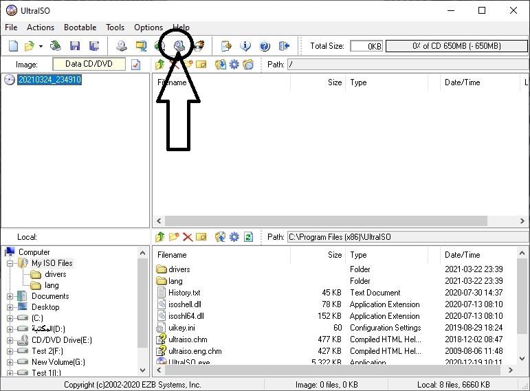Click the Compress ISO monitor icon
The height and width of the screenshot is (391, 530).
click(141, 45)
